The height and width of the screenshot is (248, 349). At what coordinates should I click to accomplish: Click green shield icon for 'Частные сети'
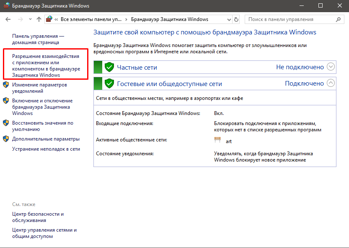(x=109, y=67)
